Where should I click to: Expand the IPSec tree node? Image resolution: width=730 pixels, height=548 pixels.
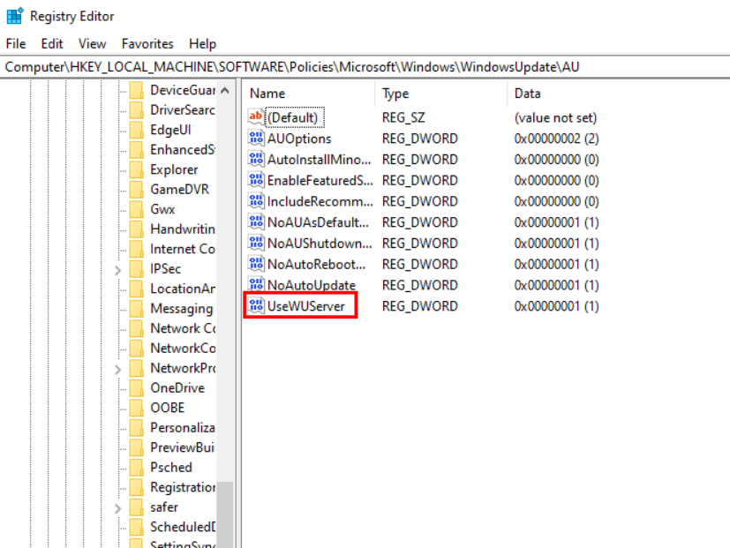pyautogui.click(x=118, y=269)
